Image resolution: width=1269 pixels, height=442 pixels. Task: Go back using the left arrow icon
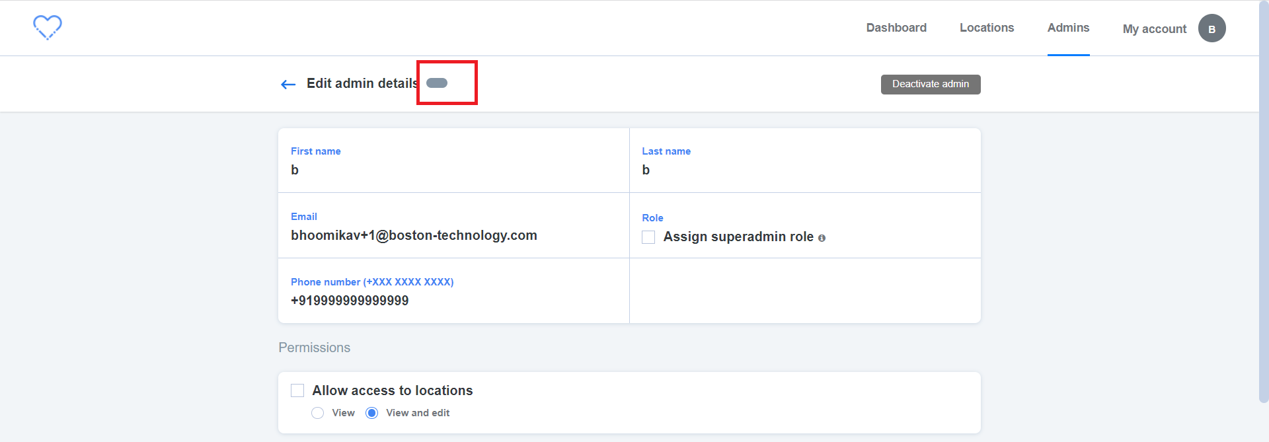click(288, 85)
